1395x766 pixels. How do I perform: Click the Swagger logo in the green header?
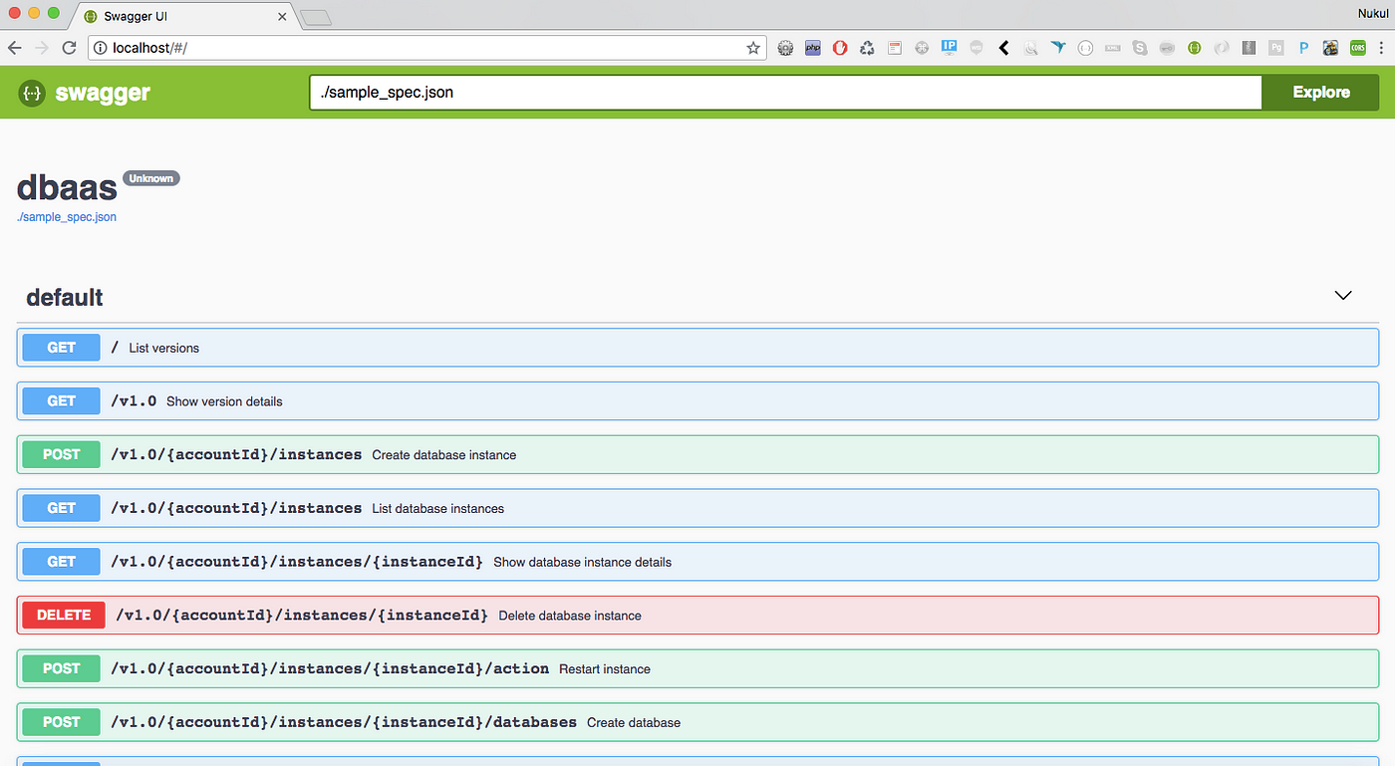85,93
